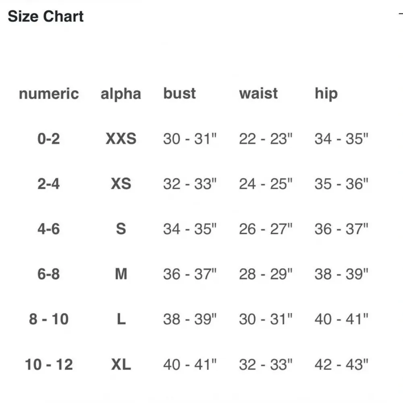Image resolution: width=403 pixels, height=403 pixels.
Task: Click the M alpha size cell
Action: pos(121,274)
